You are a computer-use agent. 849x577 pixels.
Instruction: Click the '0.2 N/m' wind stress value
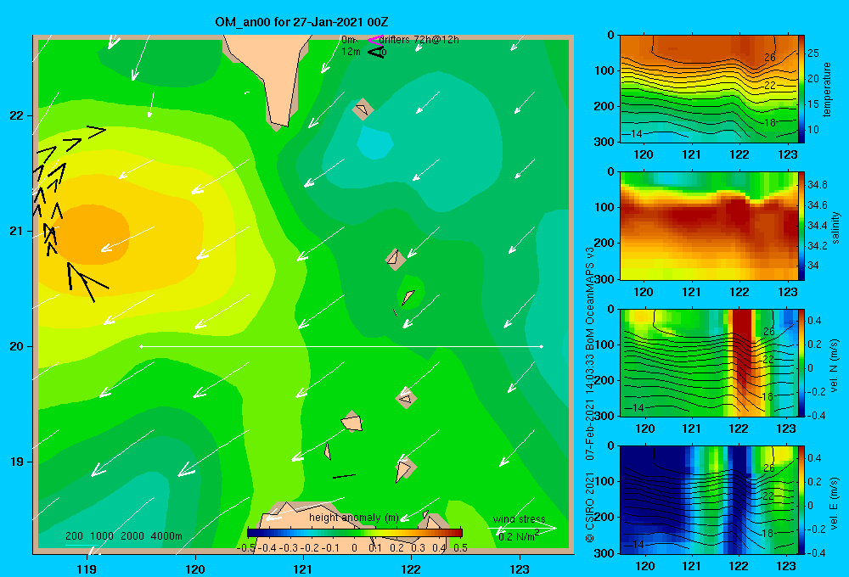pyautogui.click(x=518, y=536)
